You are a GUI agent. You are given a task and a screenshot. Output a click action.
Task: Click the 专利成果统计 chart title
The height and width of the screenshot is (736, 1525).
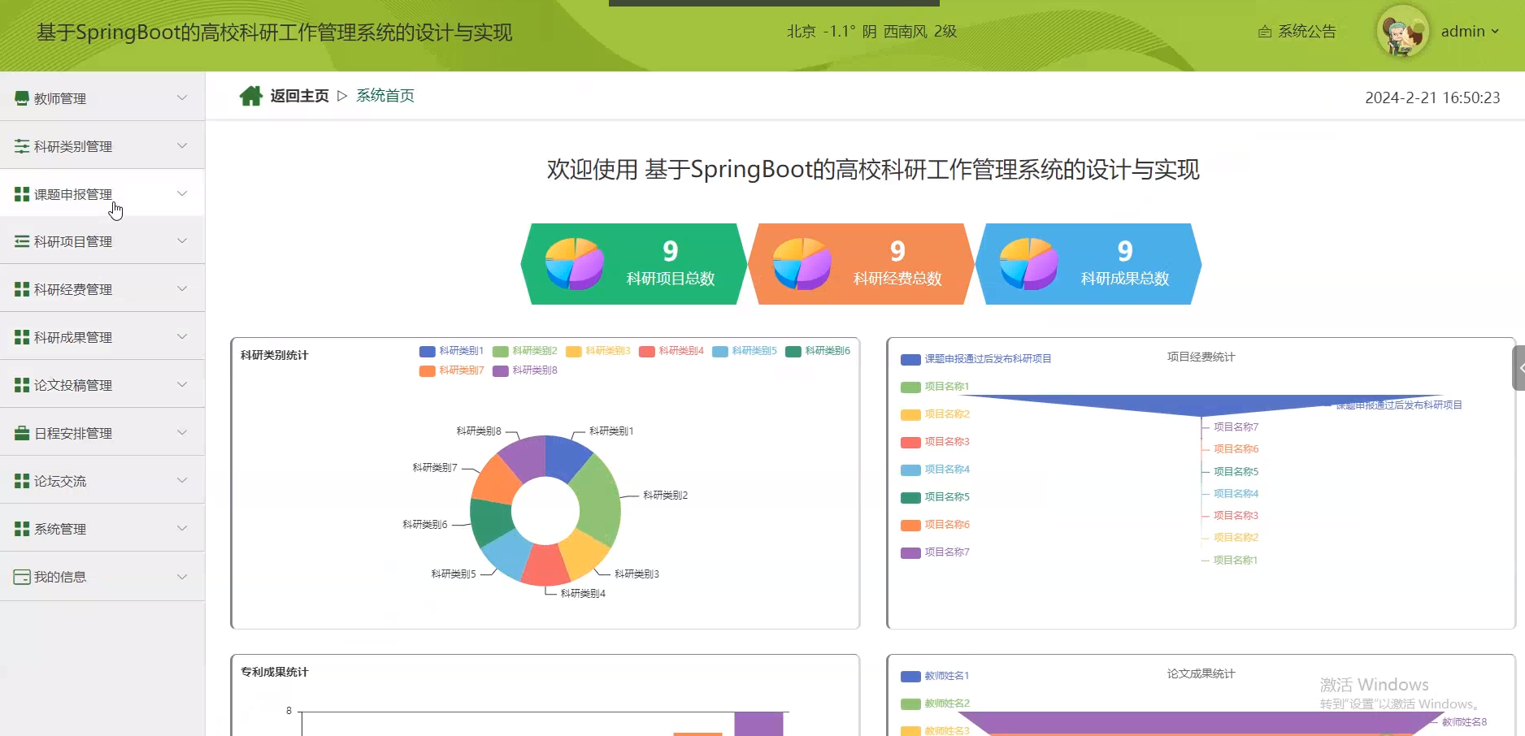coord(275,672)
